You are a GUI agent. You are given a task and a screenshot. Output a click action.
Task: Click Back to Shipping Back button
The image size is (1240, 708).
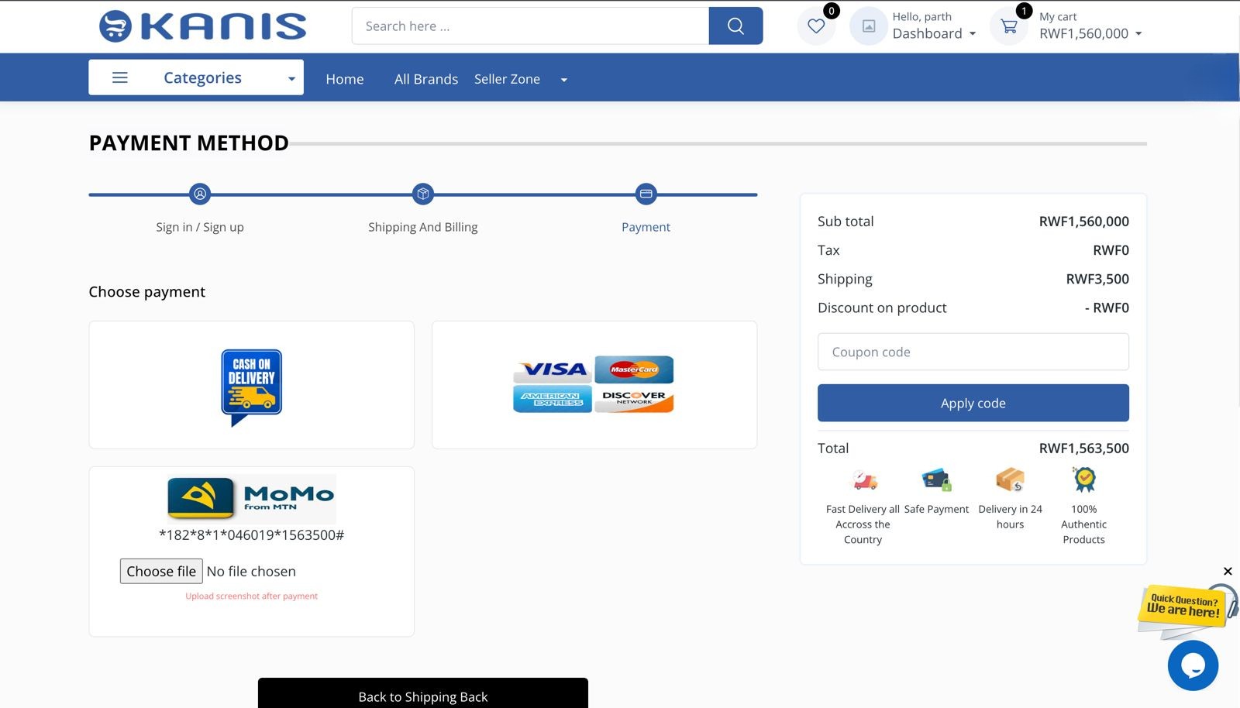tap(422, 695)
